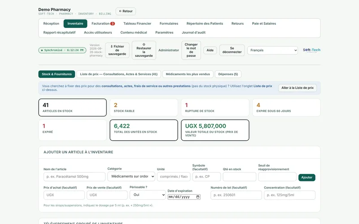The image size is (359, 224).
Task: Select the Inventaire tab
Action: (75, 24)
